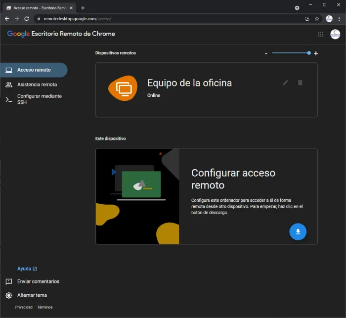Click the Configurar acceso remoto heading
346x318 pixels.
coord(233,179)
